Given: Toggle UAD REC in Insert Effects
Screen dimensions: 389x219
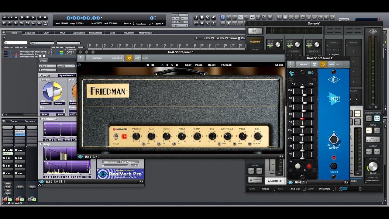Looking at the screenshot, I should click(x=369, y=118).
